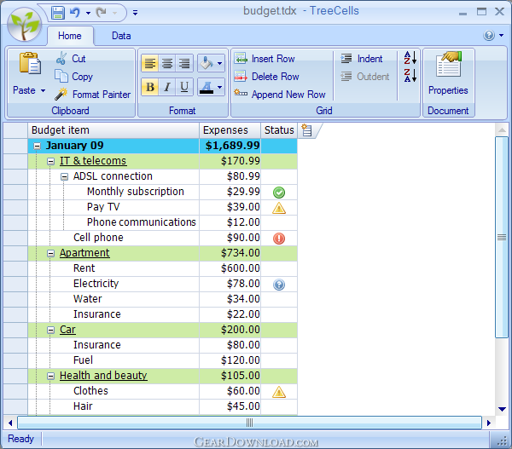Click Append New Row

(x=280, y=95)
